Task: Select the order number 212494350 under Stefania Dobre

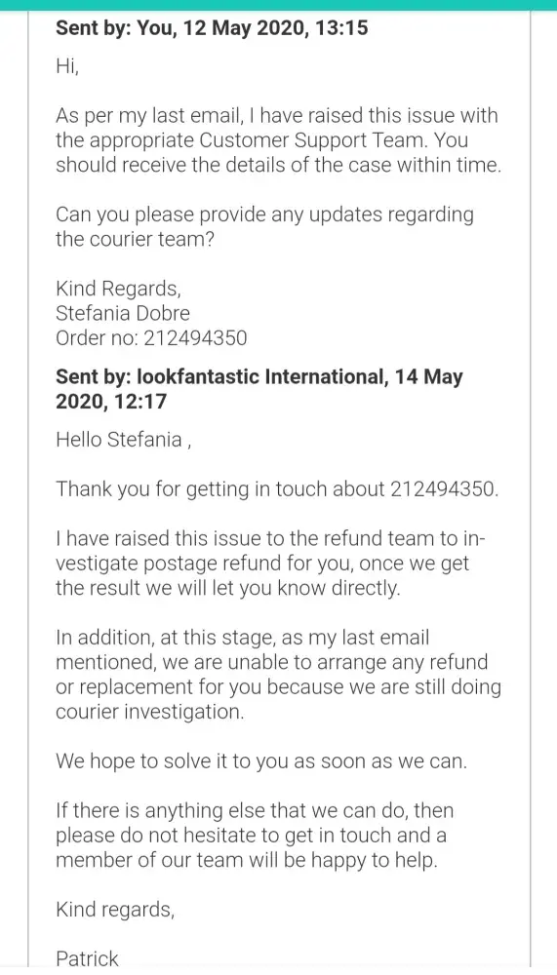Action: (195, 338)
